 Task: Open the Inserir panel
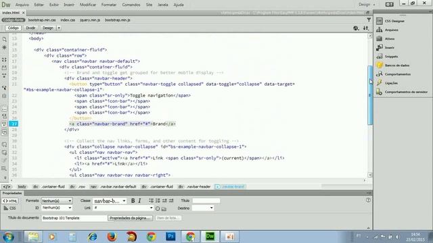[x=386, y=47]
